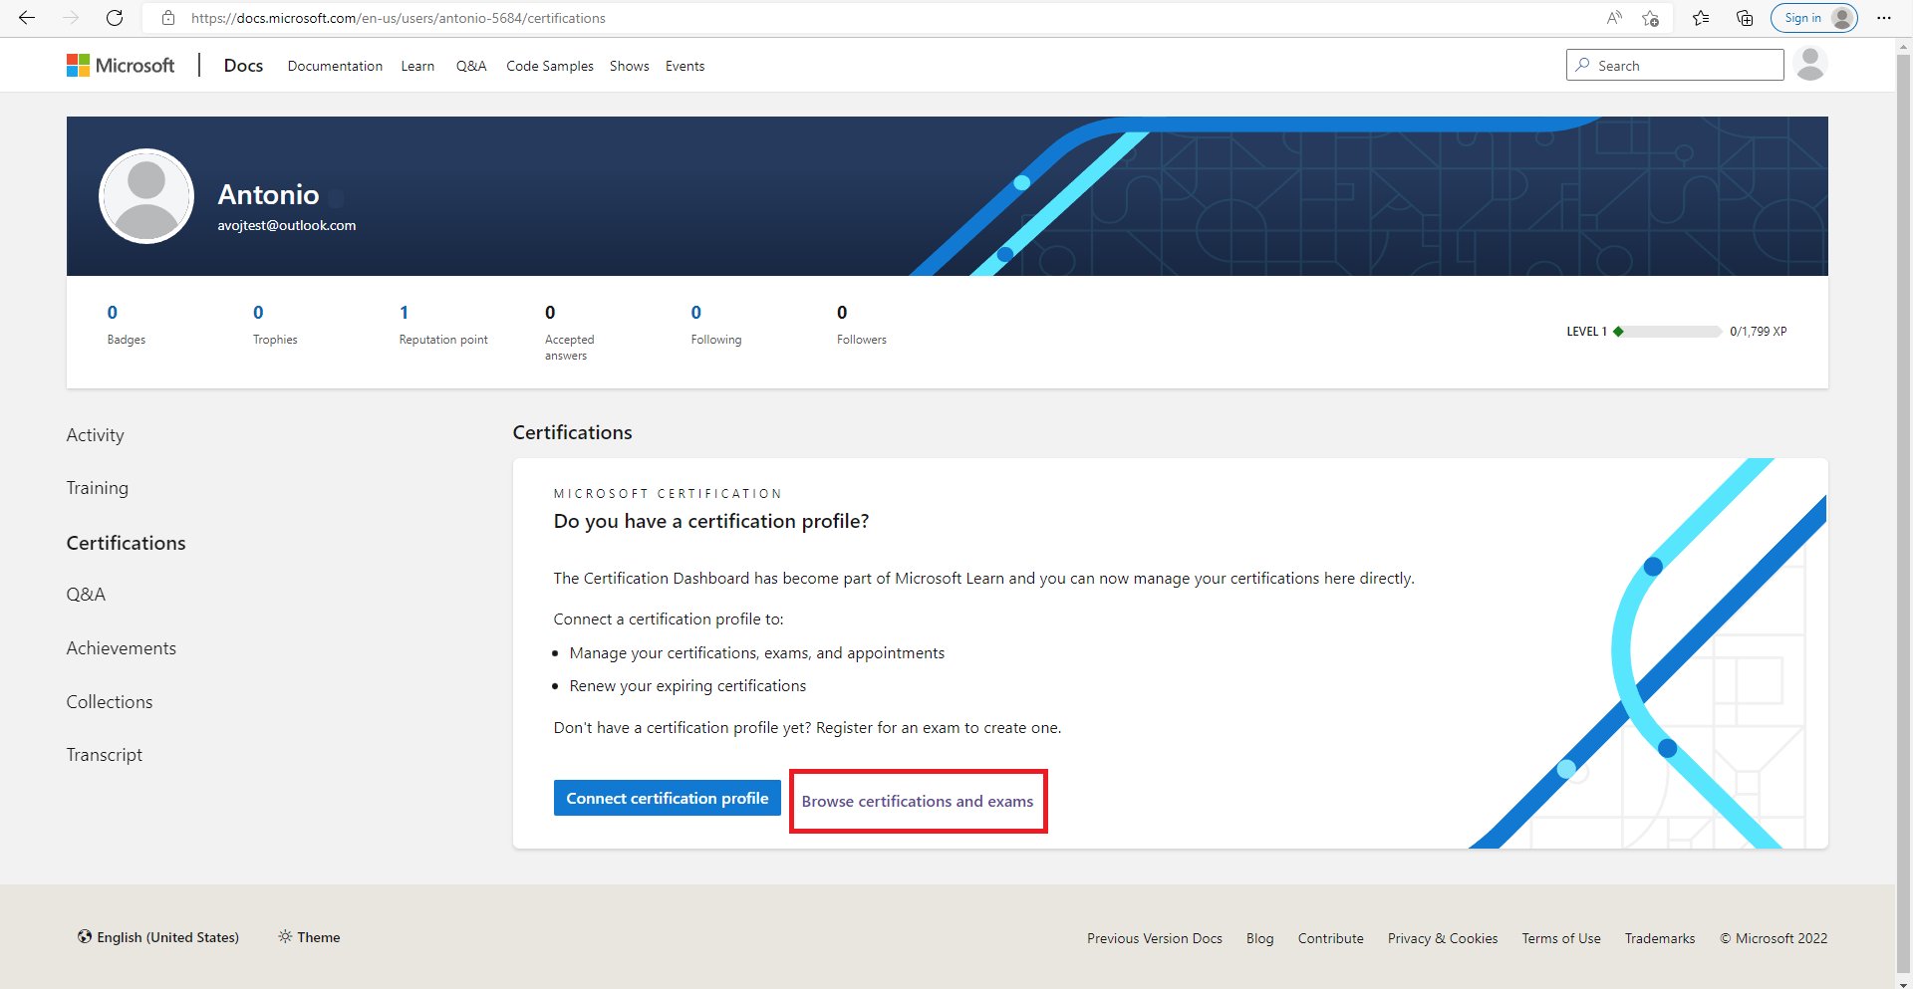The width and height of the screenshot is (1913, 989).
Task: Open browser settings ellipsis menu
Action: click(x=1883, y=18)
